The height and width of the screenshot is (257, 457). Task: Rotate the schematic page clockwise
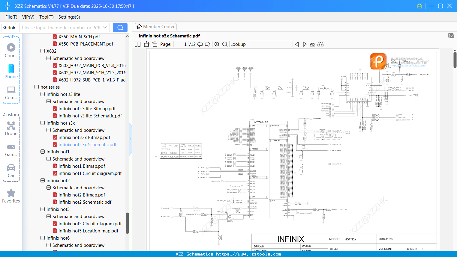155,44
